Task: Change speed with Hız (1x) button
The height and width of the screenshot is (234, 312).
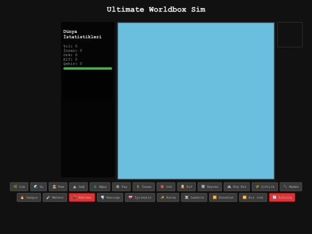Action: [253, 198]
